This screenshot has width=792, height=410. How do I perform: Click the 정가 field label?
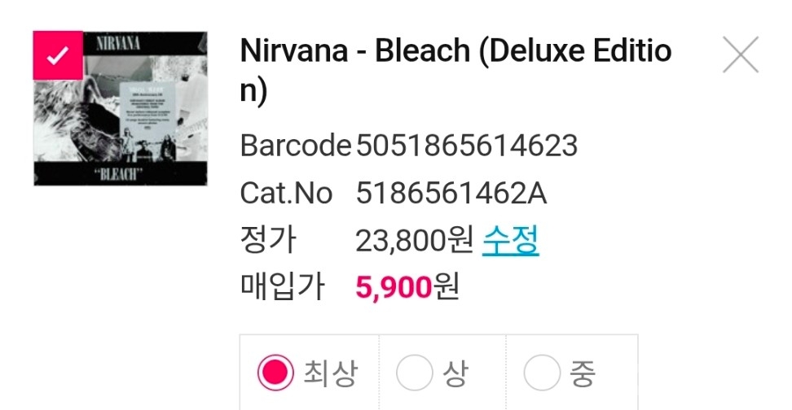click(x=269, y=241)
